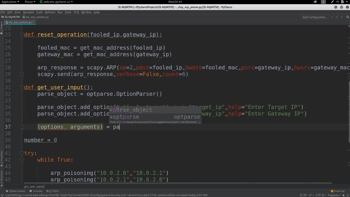
Task: Click the camera recorder tray icon
Action: pyautogui.click(x=315, y=2)
